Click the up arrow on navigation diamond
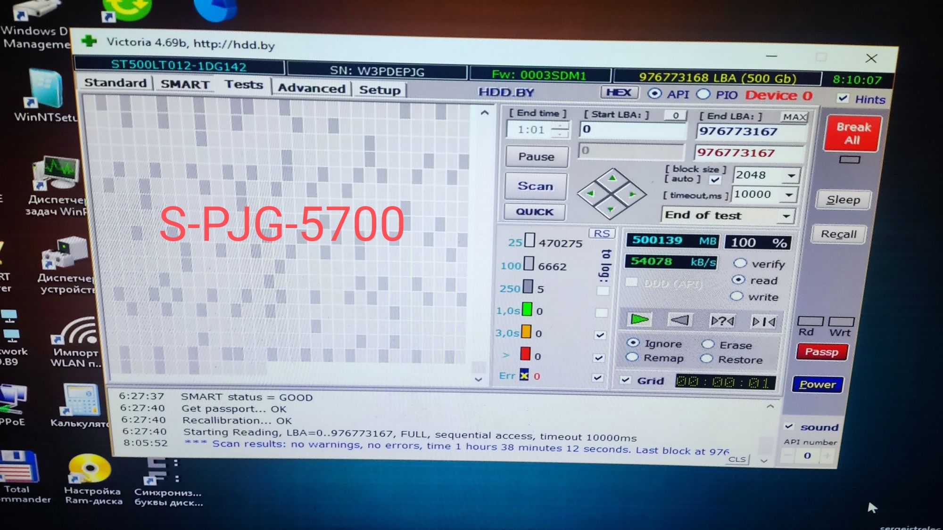 click(612, 178)
